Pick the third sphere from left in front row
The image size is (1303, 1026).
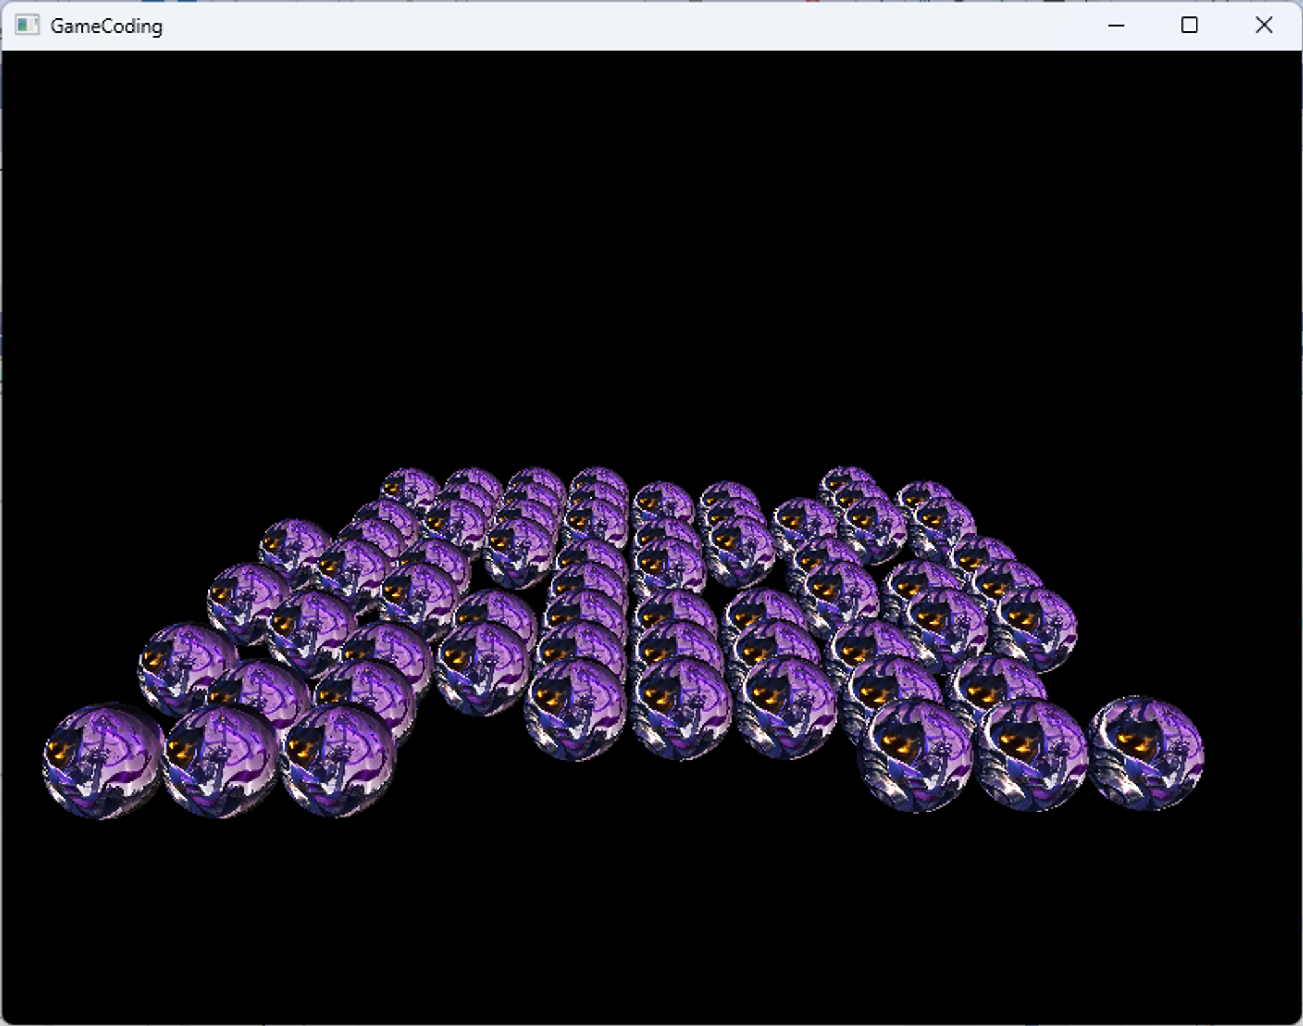[x=338, y=760]
